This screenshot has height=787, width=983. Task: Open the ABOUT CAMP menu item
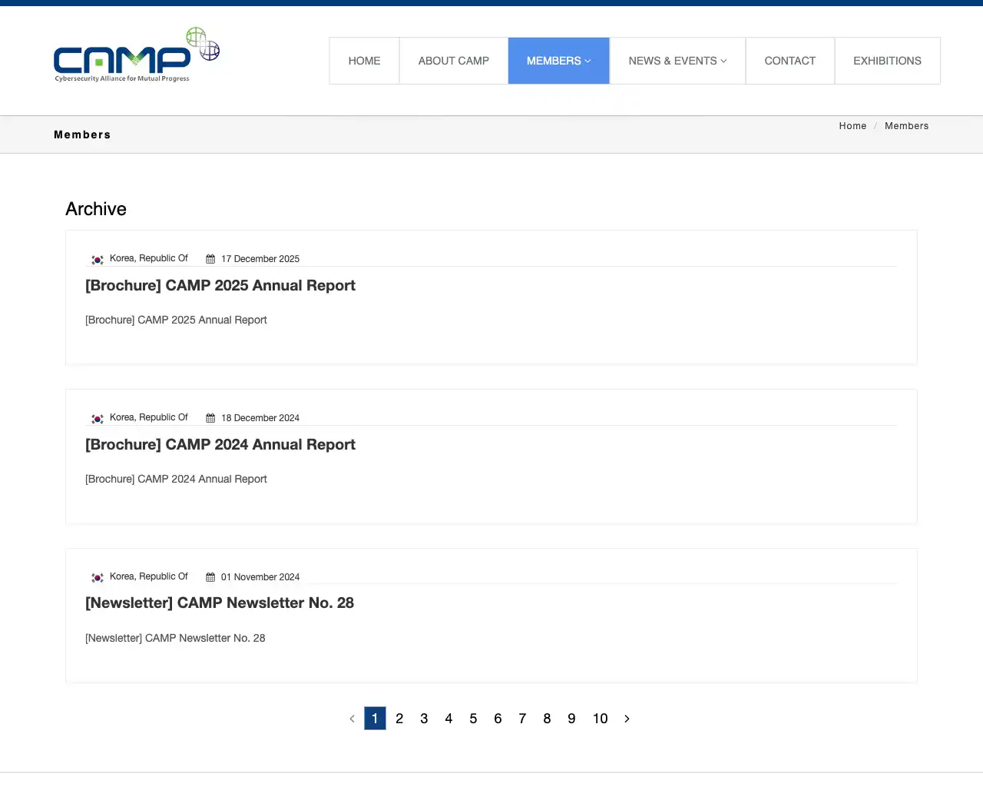[x=454, y=61]
